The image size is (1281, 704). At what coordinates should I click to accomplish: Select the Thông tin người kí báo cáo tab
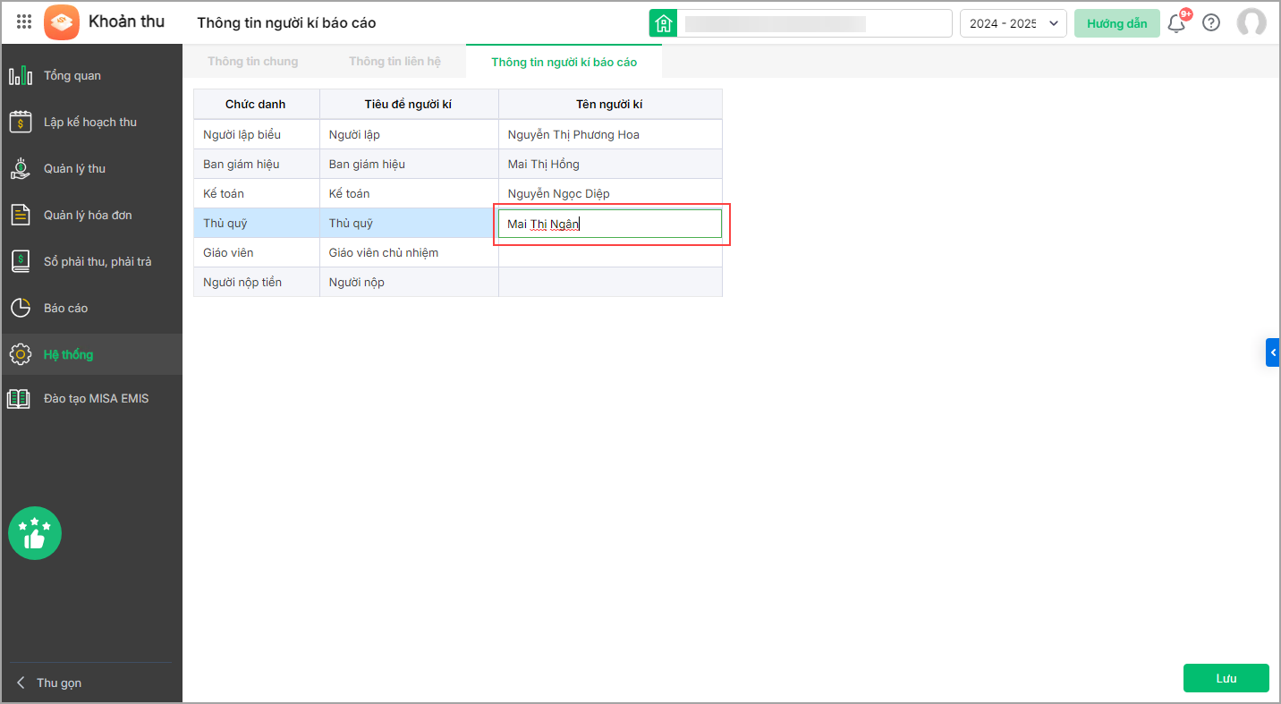pyautogui.click(x=564, y=63)
